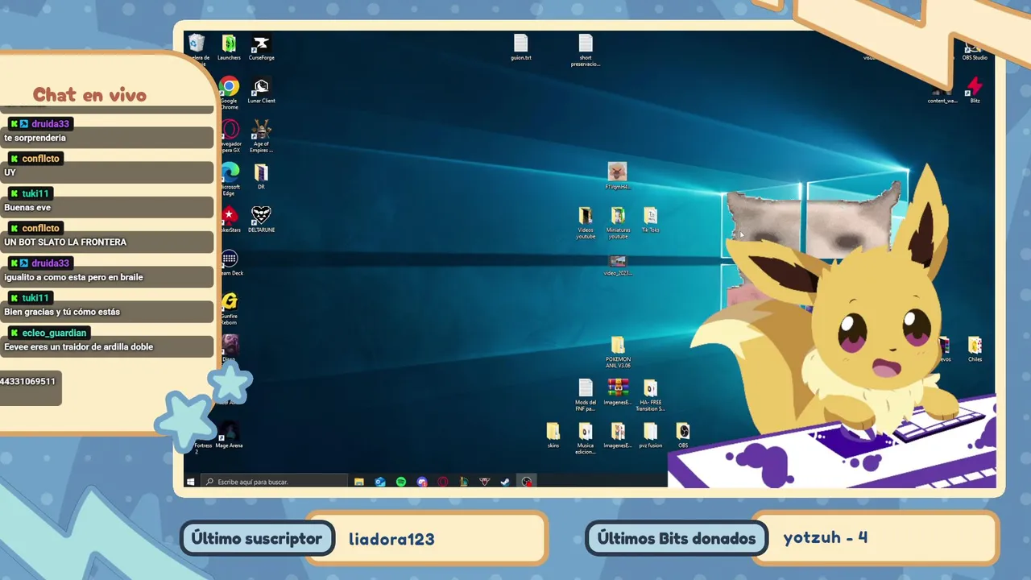Open OBS recording icon in taskbar
Image resolution: width=1031 pixels, height=580 pixels.
pyautogui.click(x=526, y=482)
